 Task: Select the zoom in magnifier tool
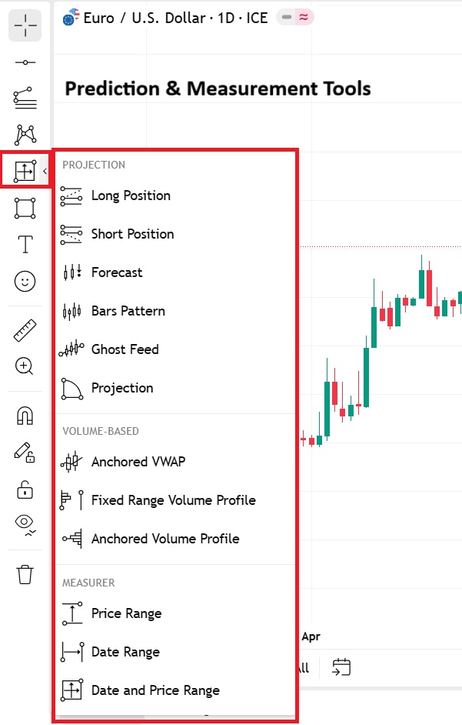click(x=25, y=366)
